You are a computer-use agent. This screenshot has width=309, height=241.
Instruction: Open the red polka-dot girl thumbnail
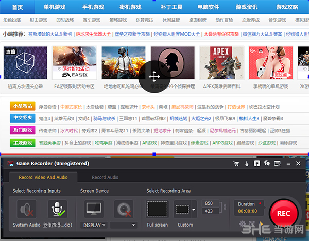click(x=271, y=63)
